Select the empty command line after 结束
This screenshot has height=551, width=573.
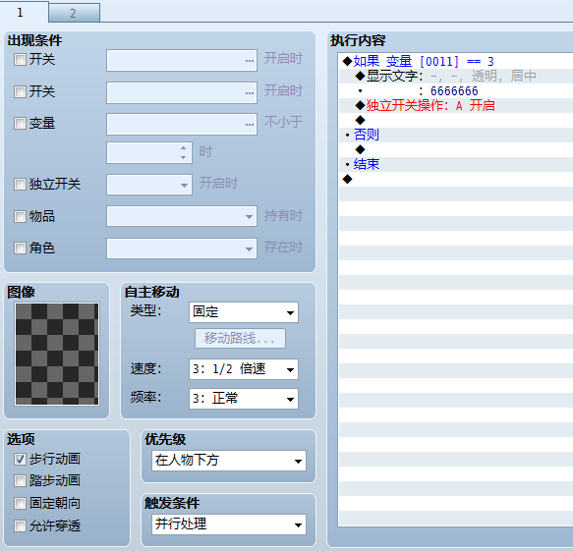pyautogui.click(x=456, y=179)
